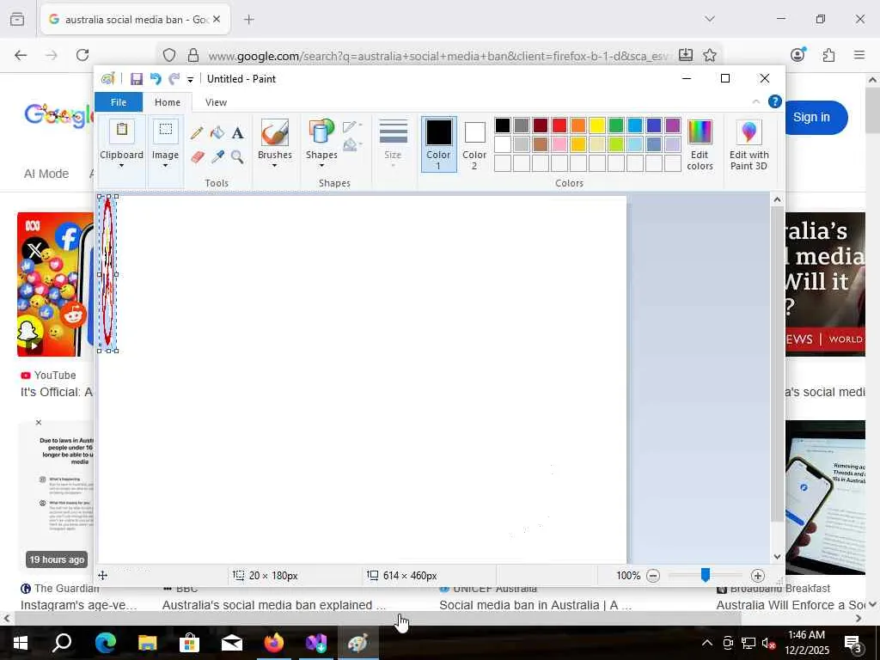Open the shape Outline dropdown
The height and width of the screenshot is (660, 880).
(352, 127)
